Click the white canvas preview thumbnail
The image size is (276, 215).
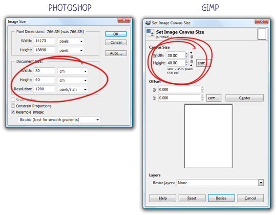(x=208, y=136)
